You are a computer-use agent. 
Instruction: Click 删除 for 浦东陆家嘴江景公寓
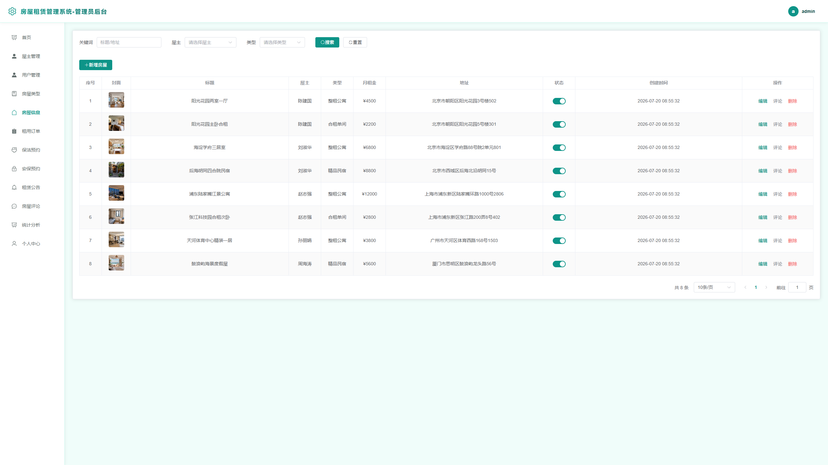[792, 194]
